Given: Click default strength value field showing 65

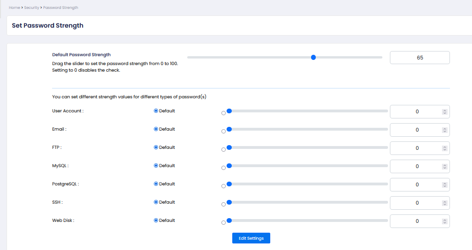Looking at the screenshot, I should 419,58.
